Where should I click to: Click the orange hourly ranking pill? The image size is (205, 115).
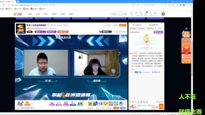click(63, 32)
